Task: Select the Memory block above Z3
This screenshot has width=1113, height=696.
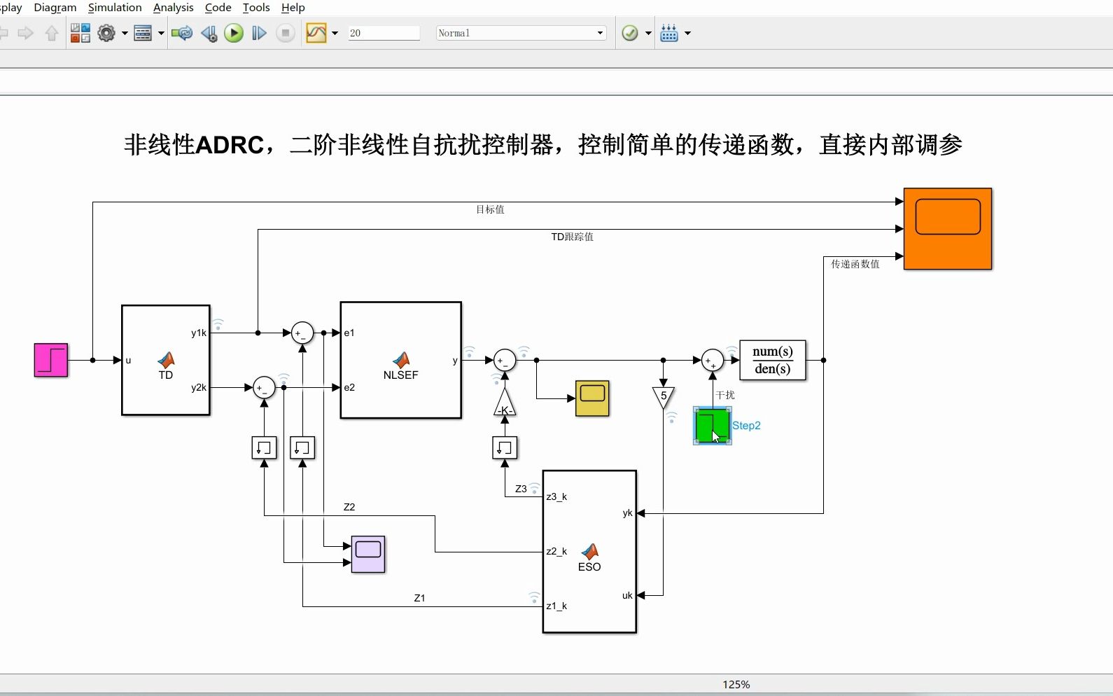Action: coord(505,447)
